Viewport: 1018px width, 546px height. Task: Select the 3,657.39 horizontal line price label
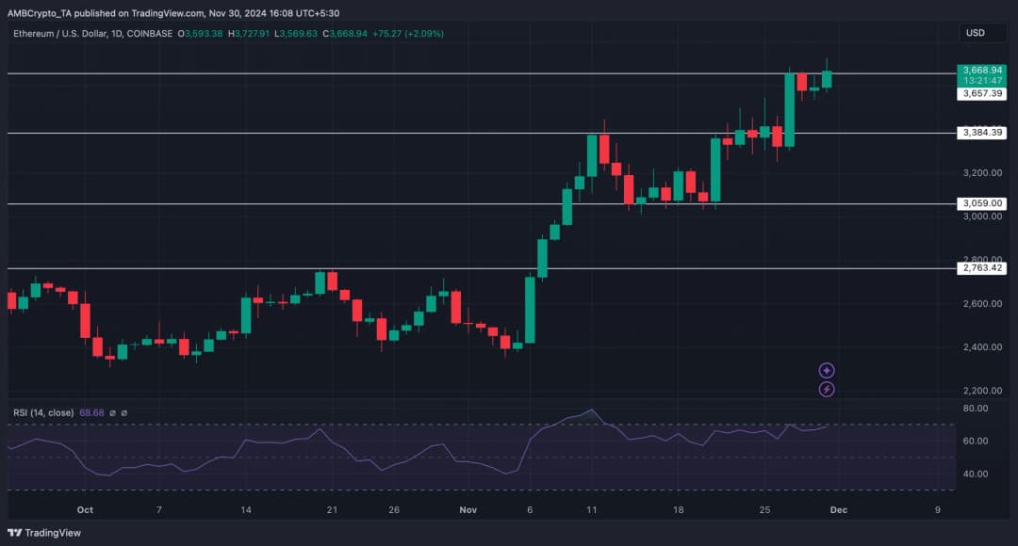click(x=980, y=93)
